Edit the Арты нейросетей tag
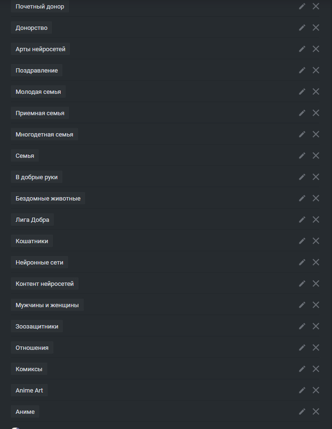 pyautogui.click(x=302, y=49)
